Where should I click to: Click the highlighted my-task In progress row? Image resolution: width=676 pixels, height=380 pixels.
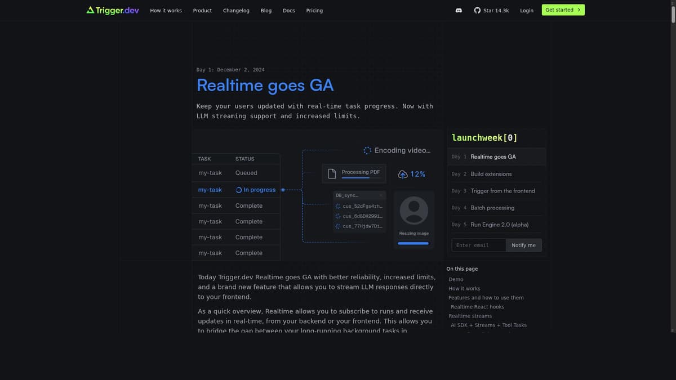pyautogui.click(x=236, y=190)
